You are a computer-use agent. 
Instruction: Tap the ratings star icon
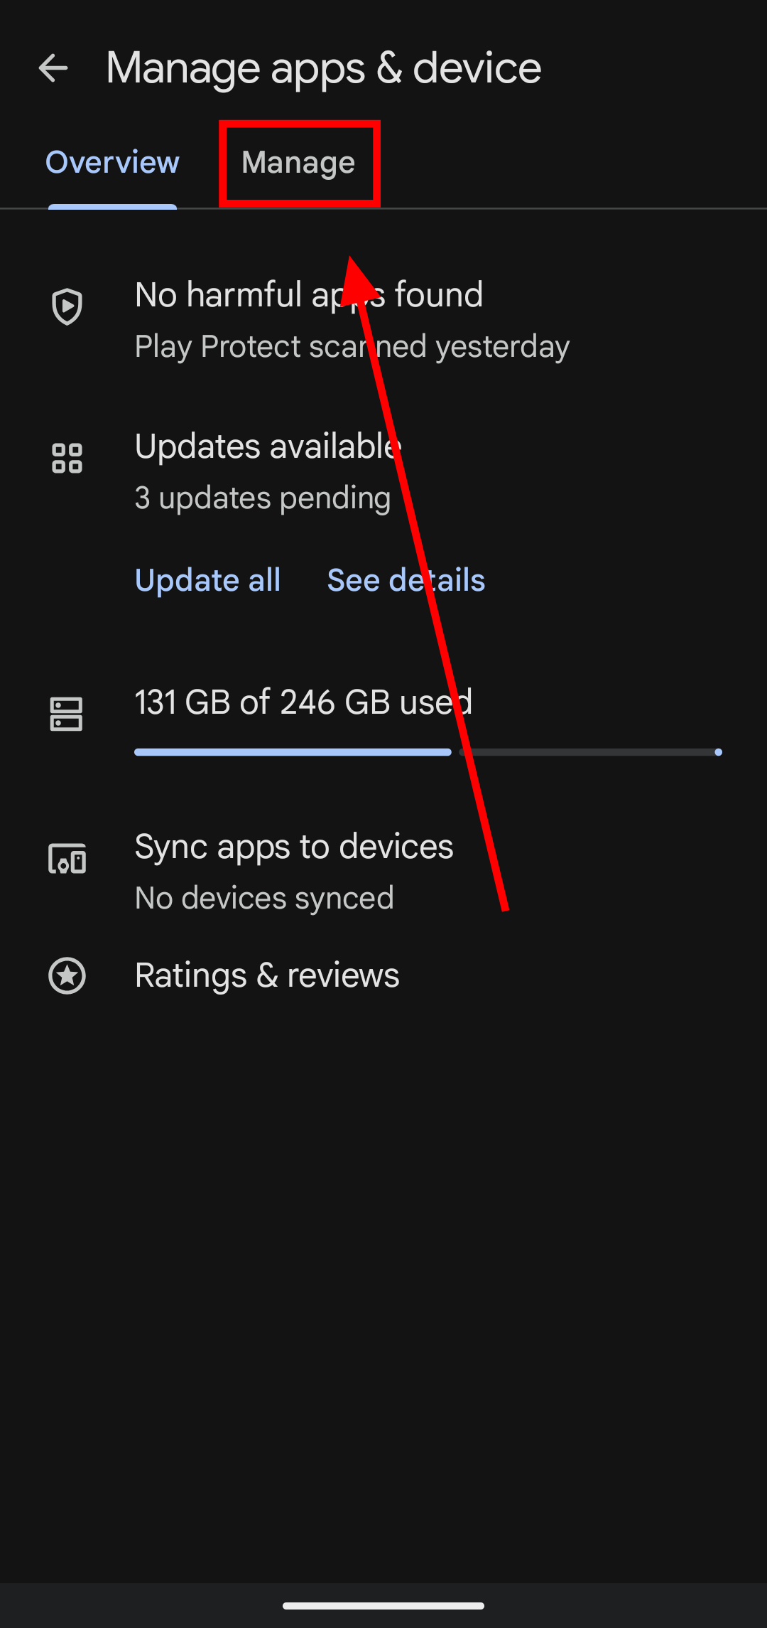67,975
